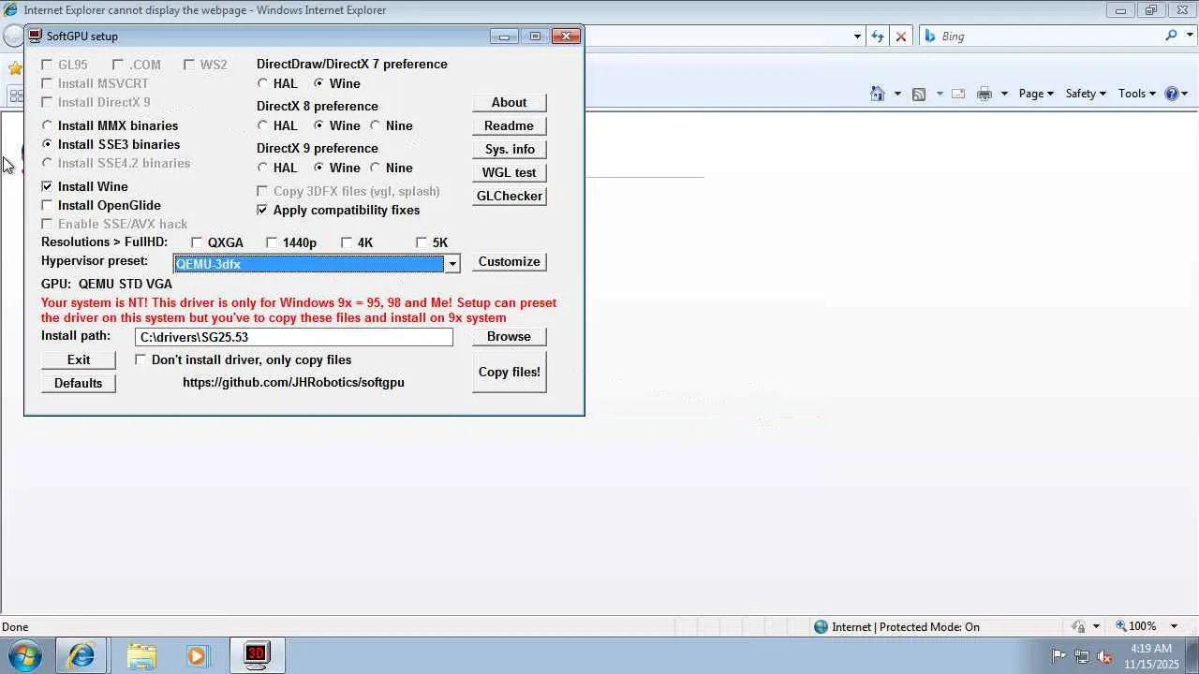Expand the Print button dropdown arrow
Viewport: 1199px width, 674px height.
[x=1004, y=94]
